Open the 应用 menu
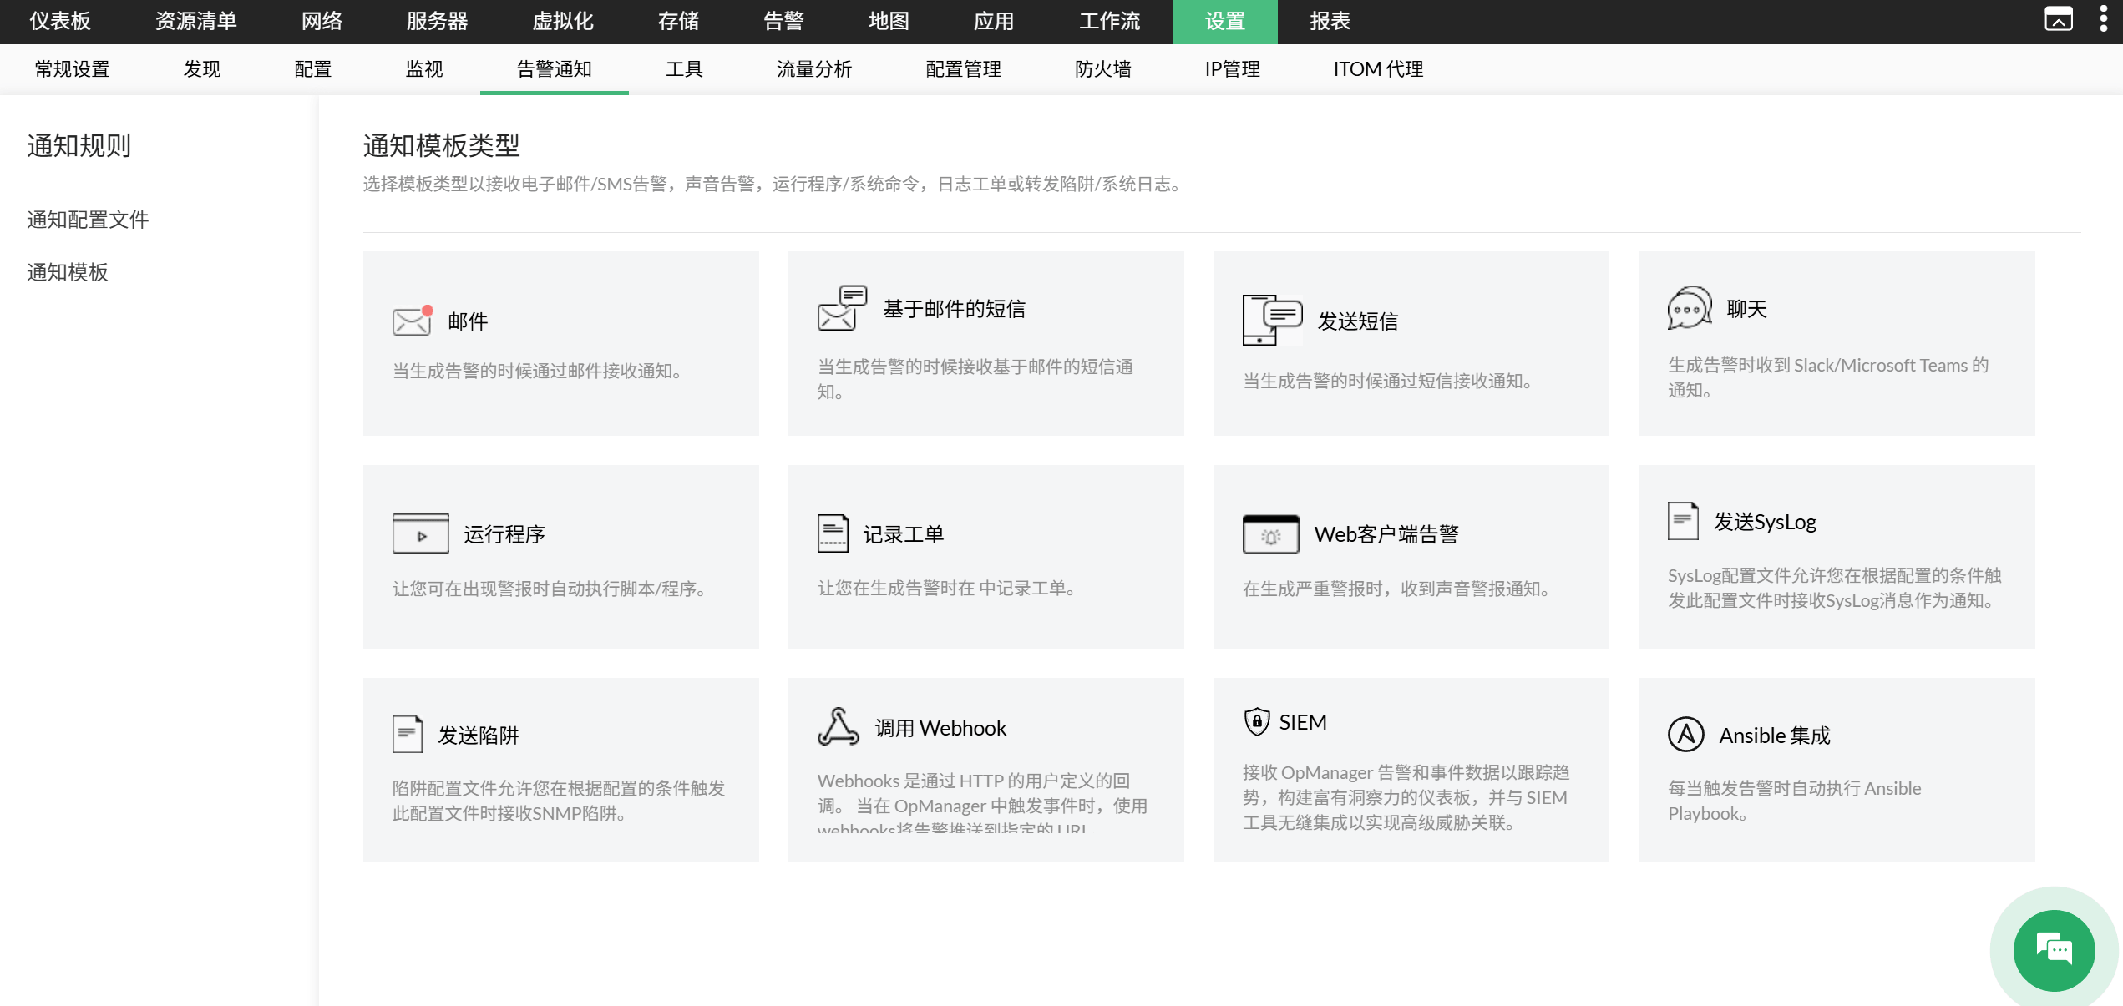 (994, 21)
